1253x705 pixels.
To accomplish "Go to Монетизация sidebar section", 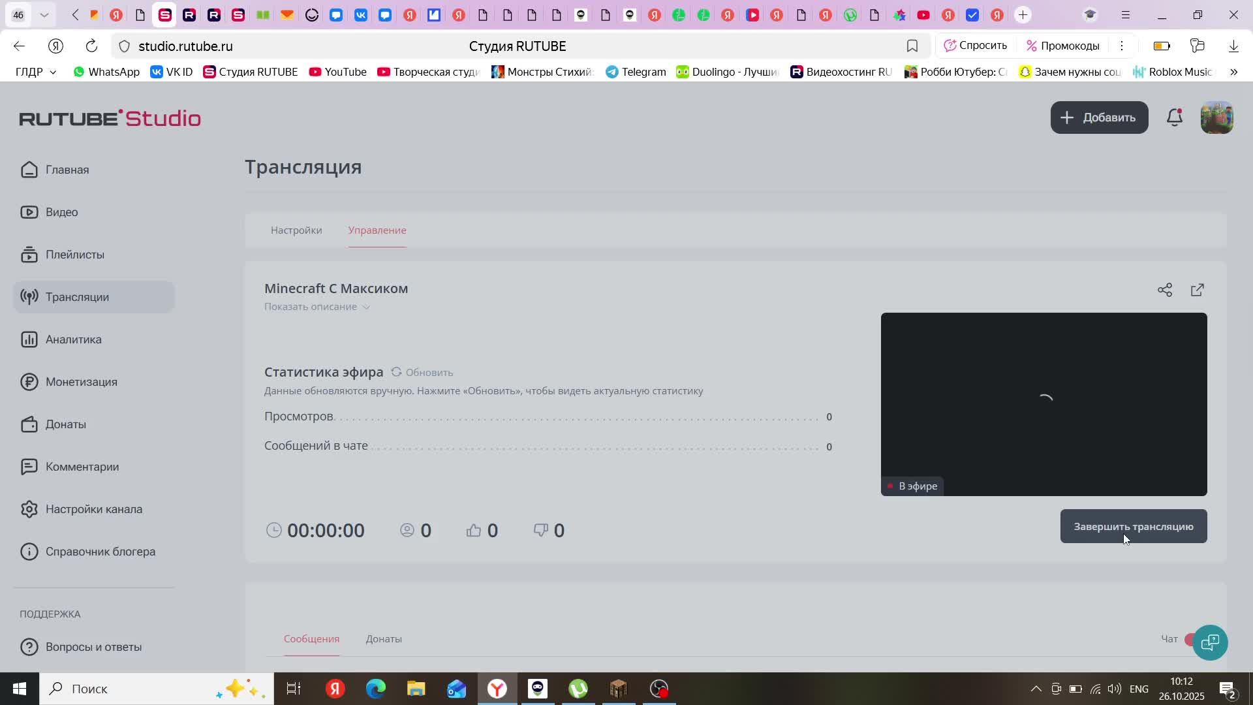I will coord(81,382).
